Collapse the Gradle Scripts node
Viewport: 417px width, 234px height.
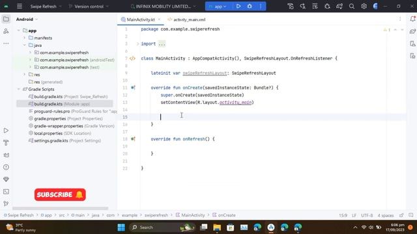tap(19, 89)
